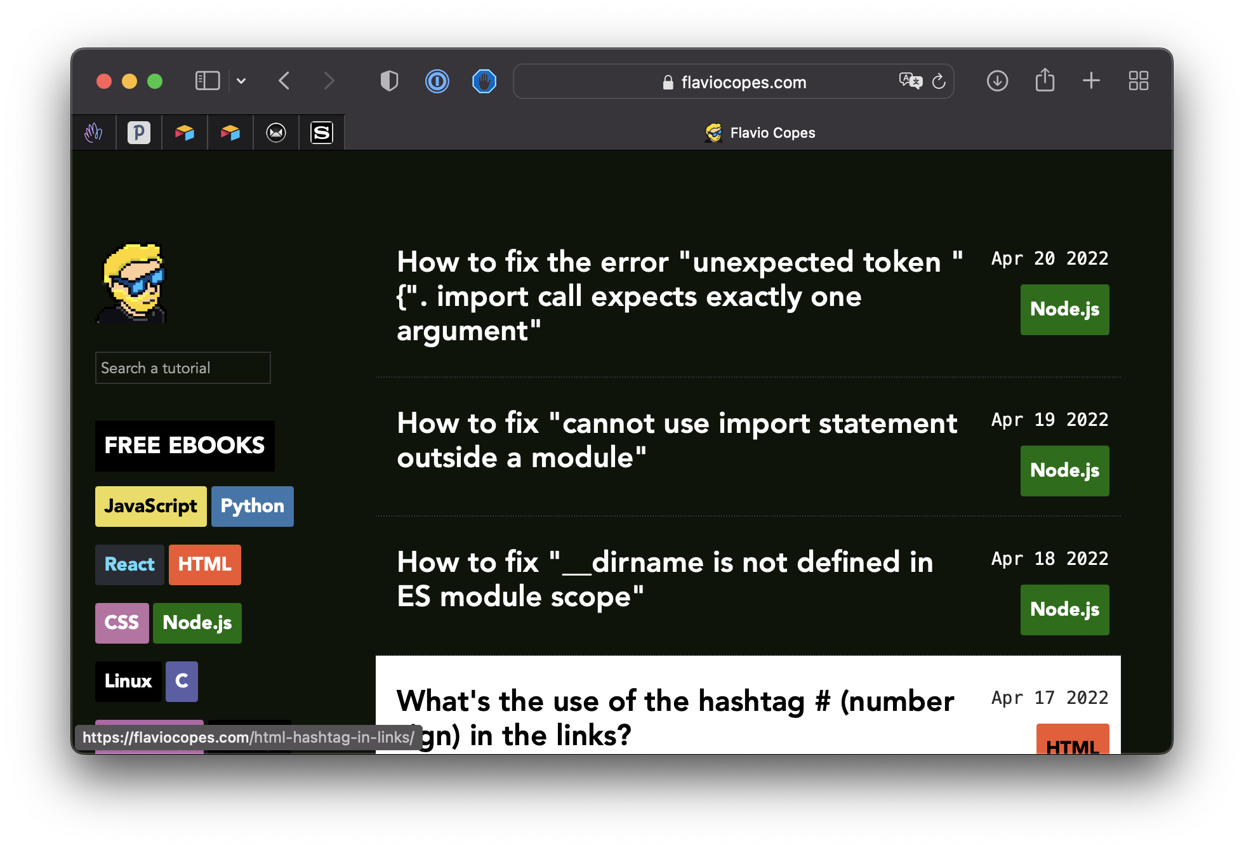Viewport: 1244px width, 848px height.
Task: Reload the current page
Action: point(939,81)
